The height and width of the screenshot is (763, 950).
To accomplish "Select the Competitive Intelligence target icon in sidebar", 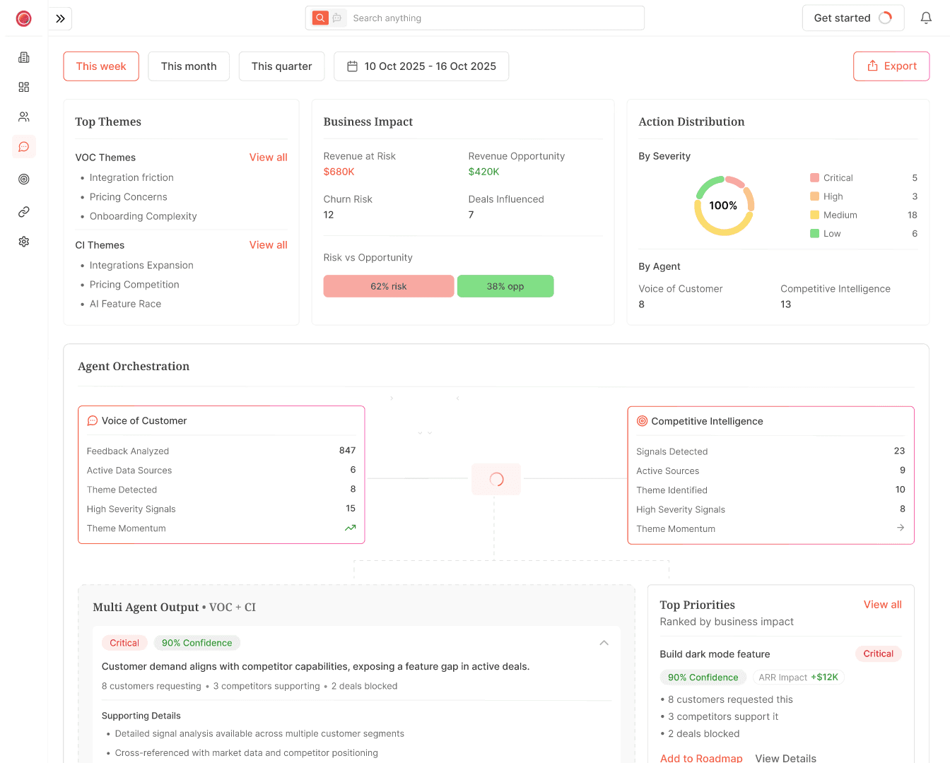I will pos(23,179).
